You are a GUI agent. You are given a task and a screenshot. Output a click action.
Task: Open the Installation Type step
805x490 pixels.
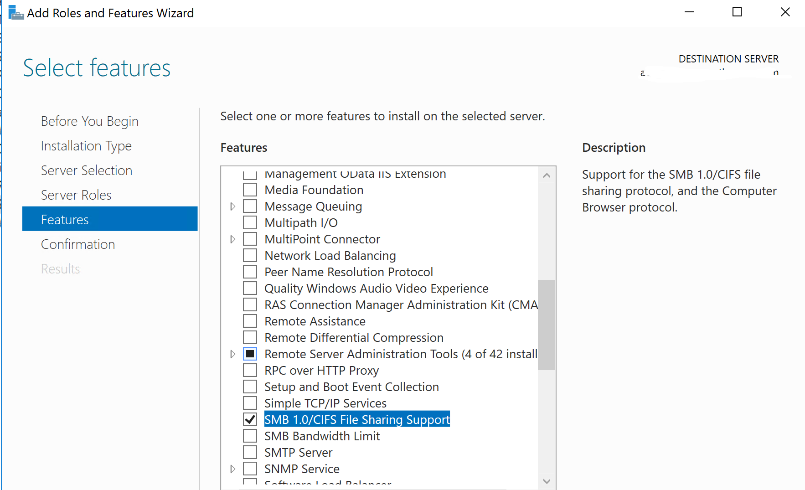pyautogui.click(x=86, y=146)
